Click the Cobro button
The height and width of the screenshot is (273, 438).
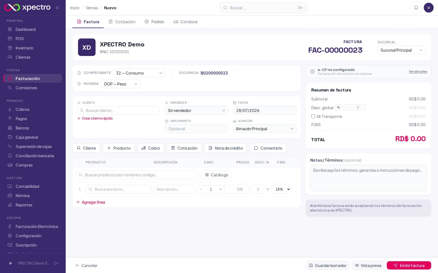(x=151, y=148)
